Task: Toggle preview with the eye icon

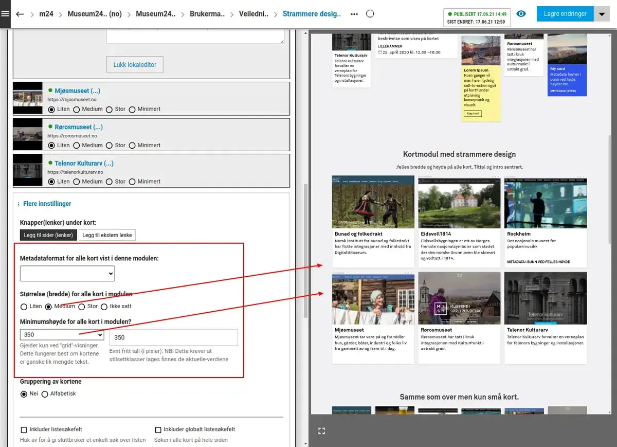Action: (521, 14)
